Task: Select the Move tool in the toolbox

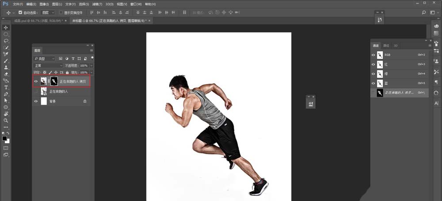Action: 6,28
